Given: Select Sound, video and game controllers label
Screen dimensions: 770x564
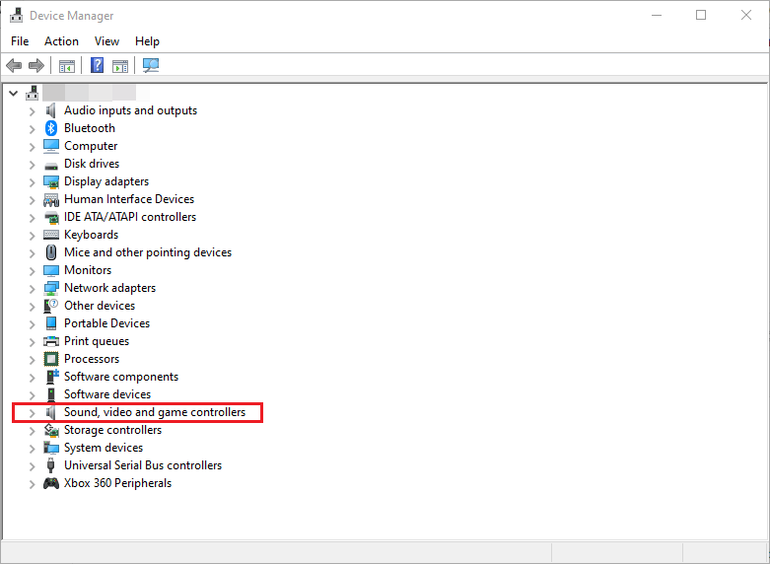Looking at the screenshot, I should 155,412.
